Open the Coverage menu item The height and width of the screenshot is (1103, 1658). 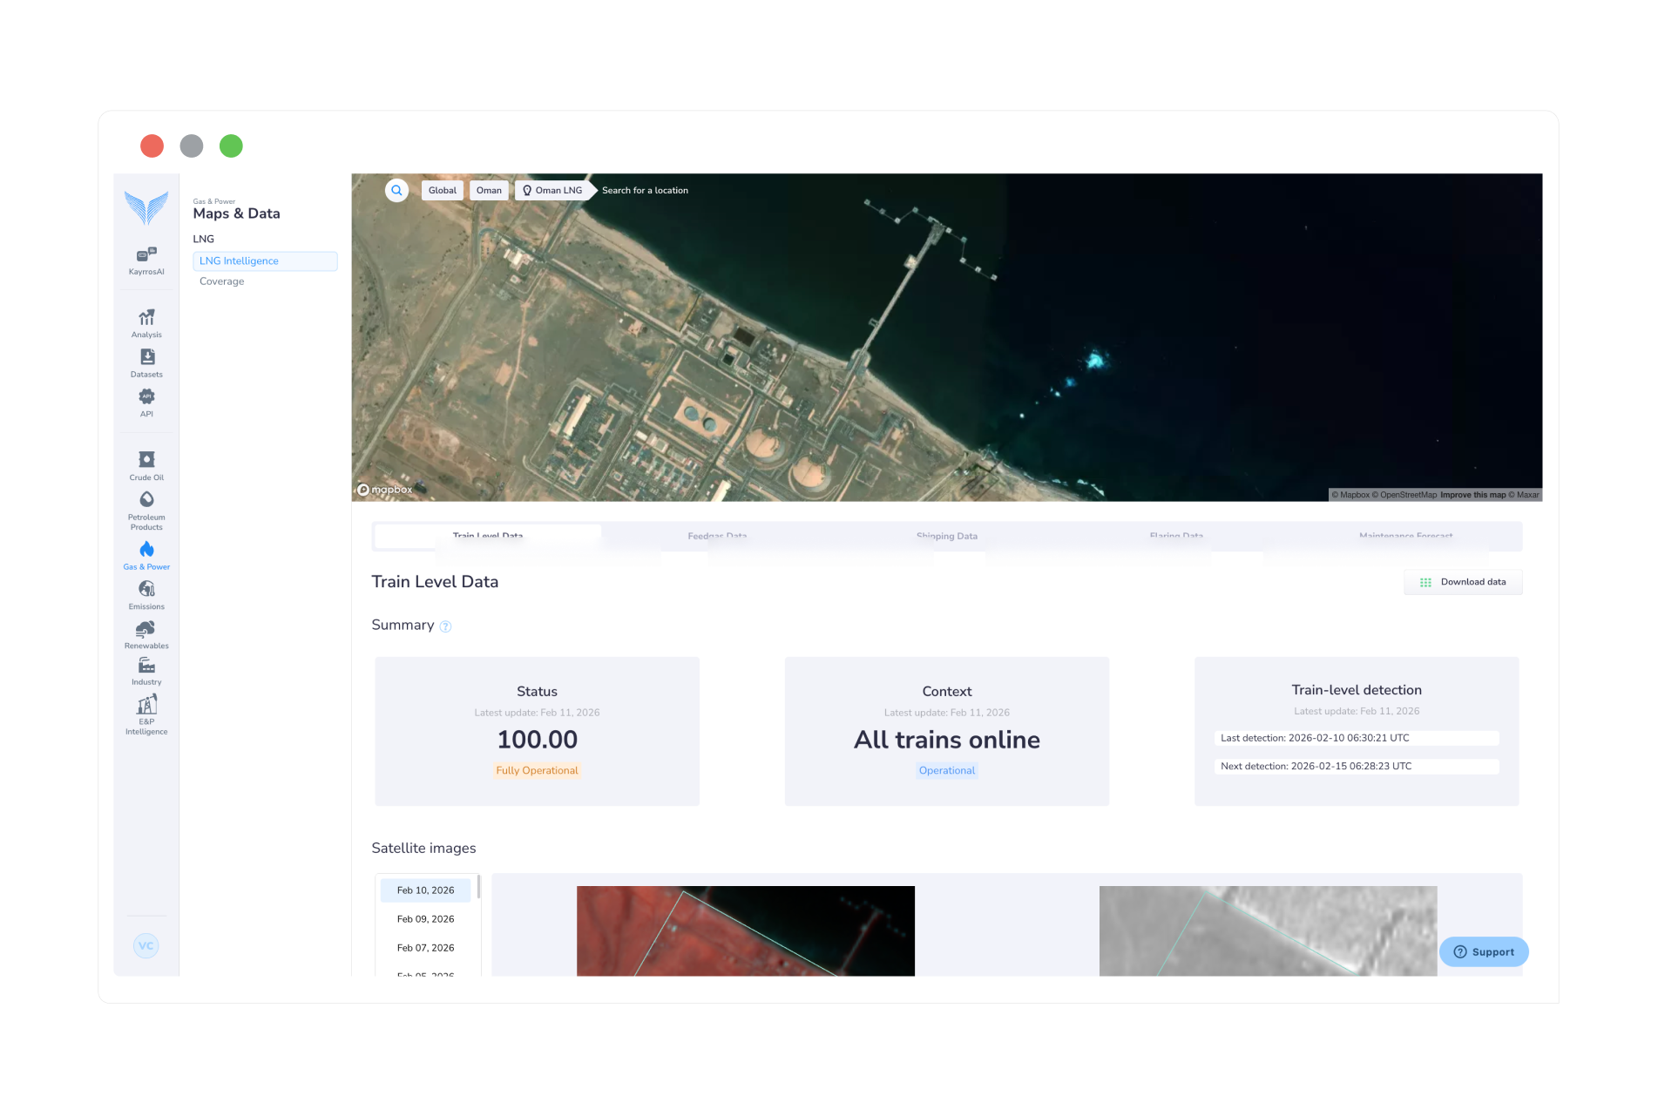coord(221,281)
